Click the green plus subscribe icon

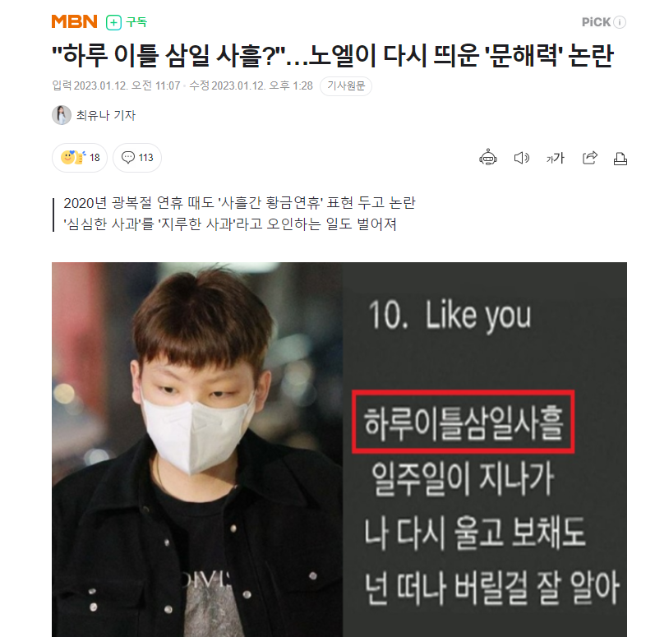pos(113,22)
